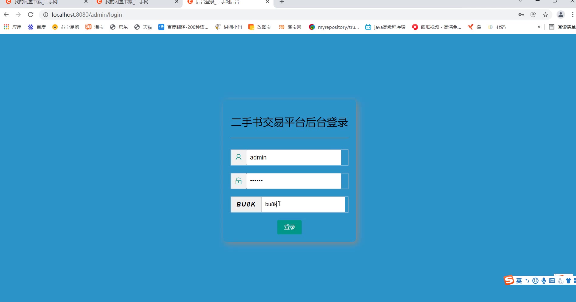The height and width of the screenshot is (302, 576).
Task: Open the Sogou skin shirt icon
Action: (x=568, y=281)
